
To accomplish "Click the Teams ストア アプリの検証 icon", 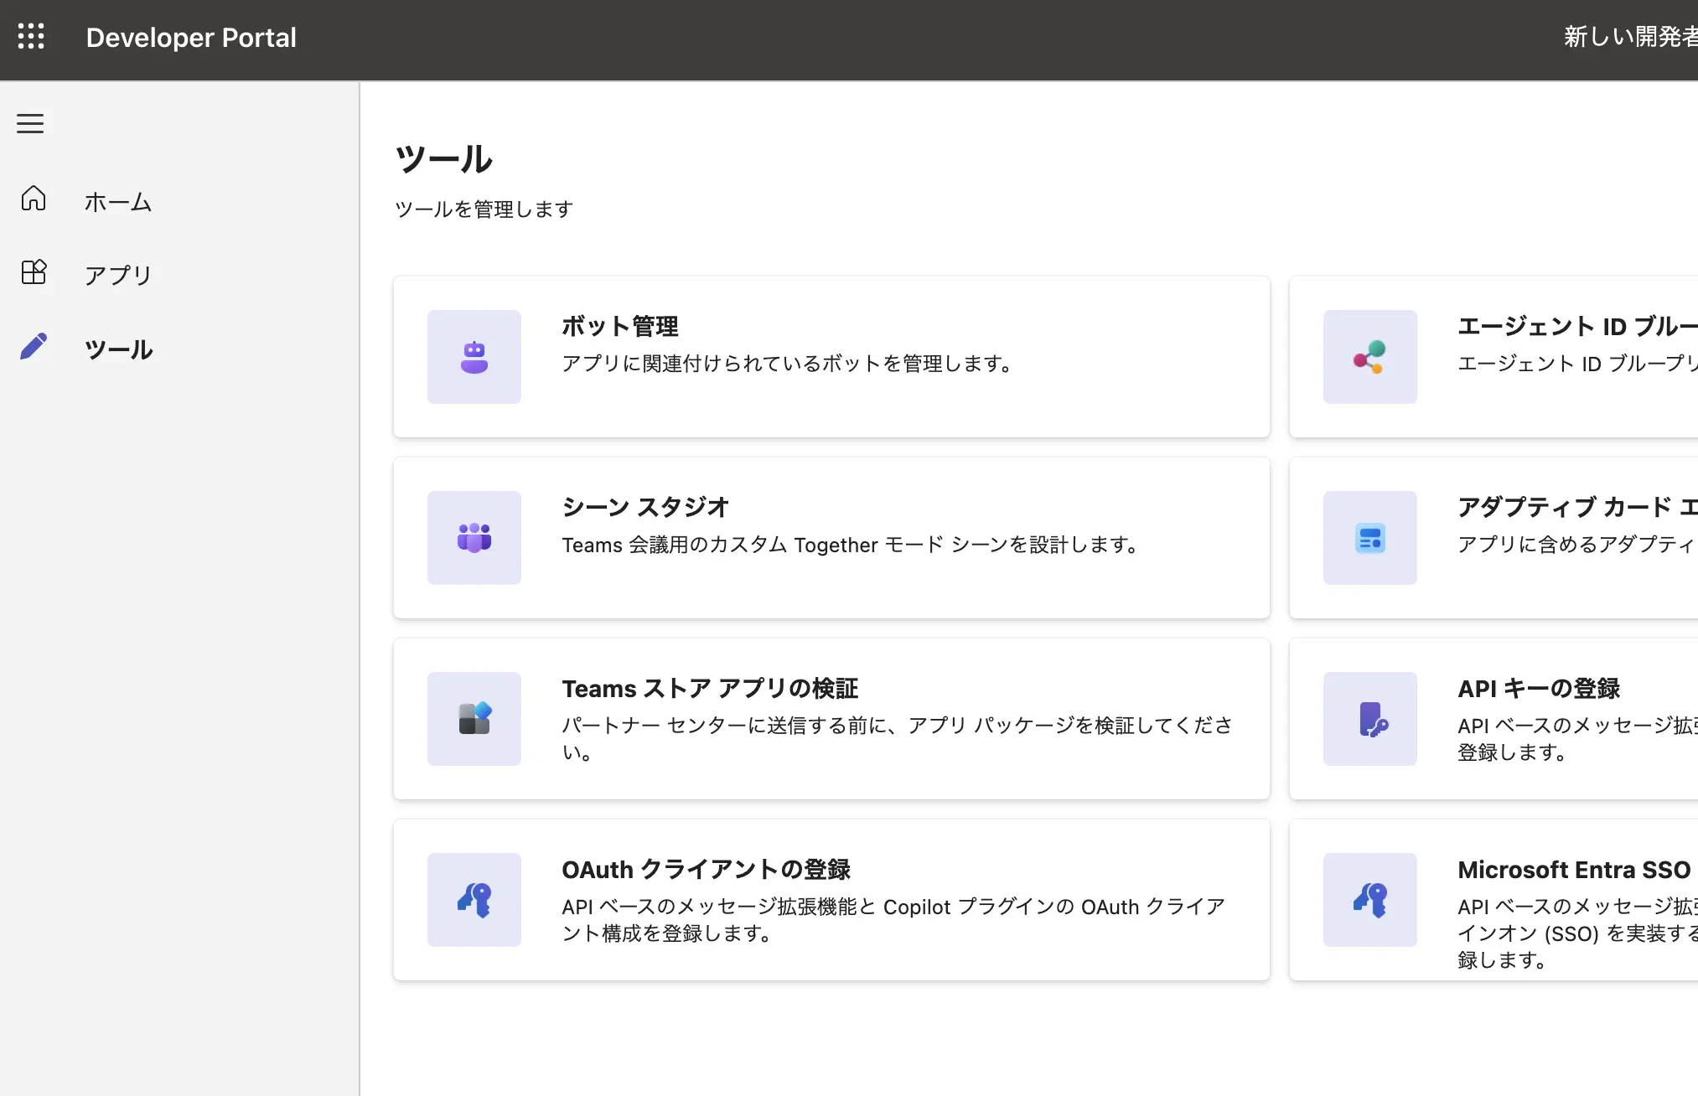I will [x=474, y=719].
